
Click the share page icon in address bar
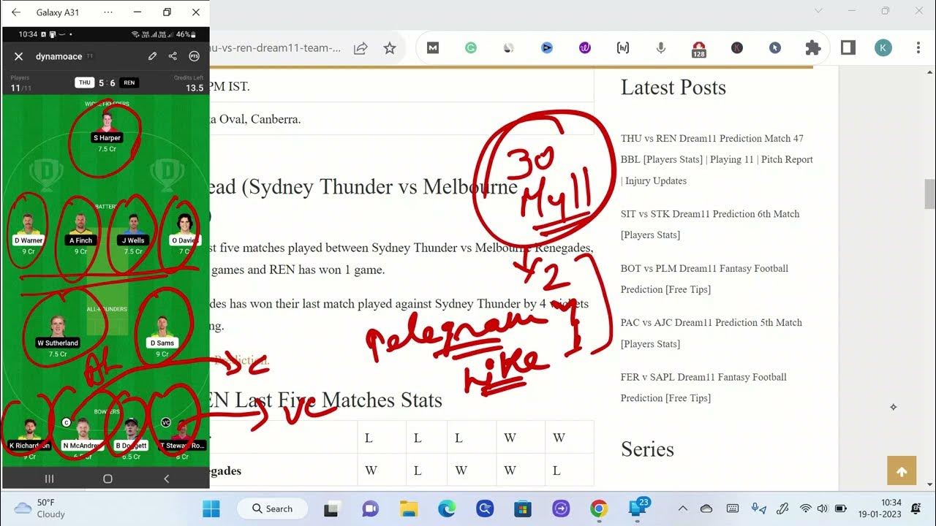pyautogui.click(x=361, y=48)
